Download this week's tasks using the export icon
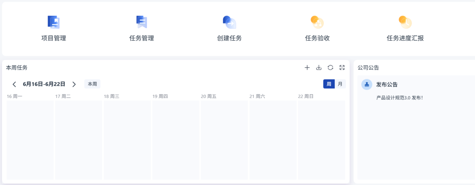Viewport: 475px width, 185px height. click(x=319, y=68)
